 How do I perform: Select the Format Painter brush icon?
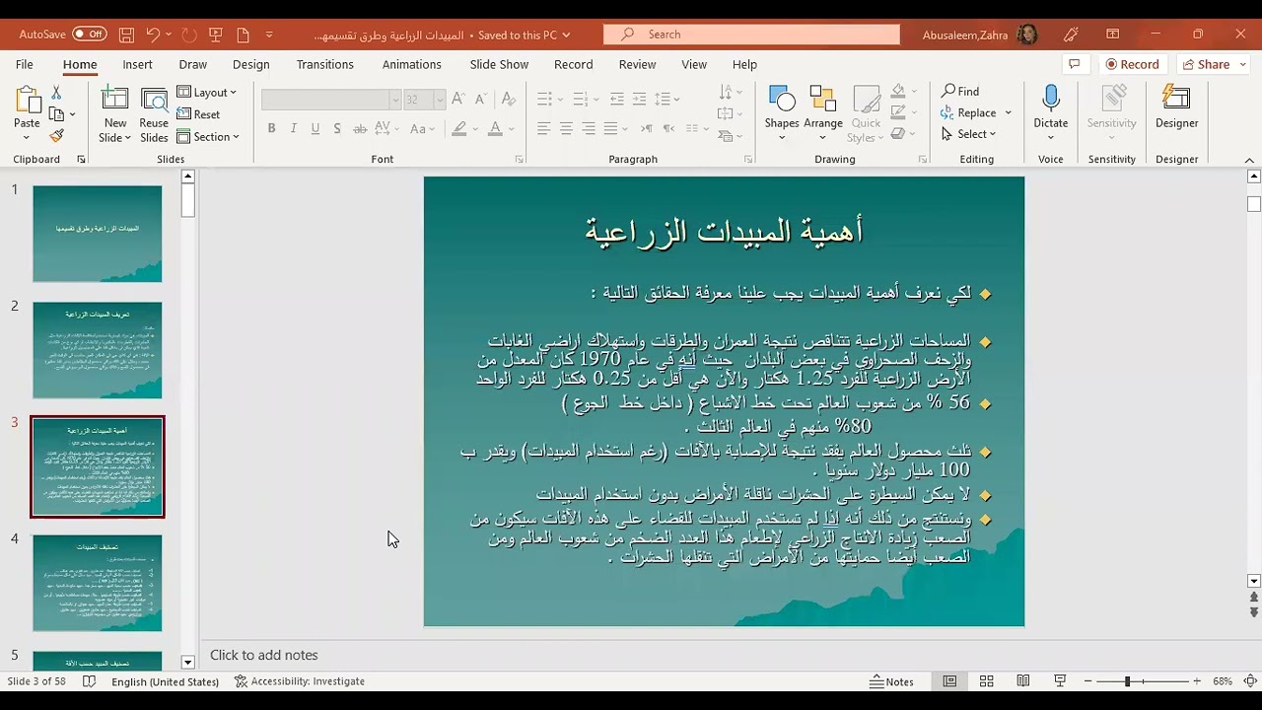pyautogui.click(x=56, y=136)
